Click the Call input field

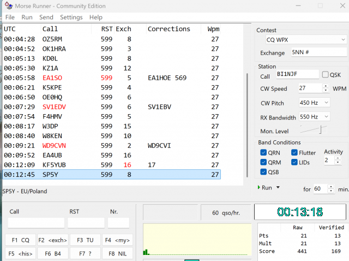[37, 223]
